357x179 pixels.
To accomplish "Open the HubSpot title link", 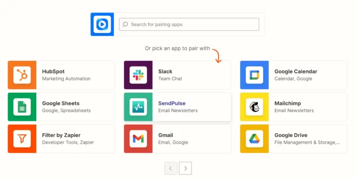I will 53,71.
